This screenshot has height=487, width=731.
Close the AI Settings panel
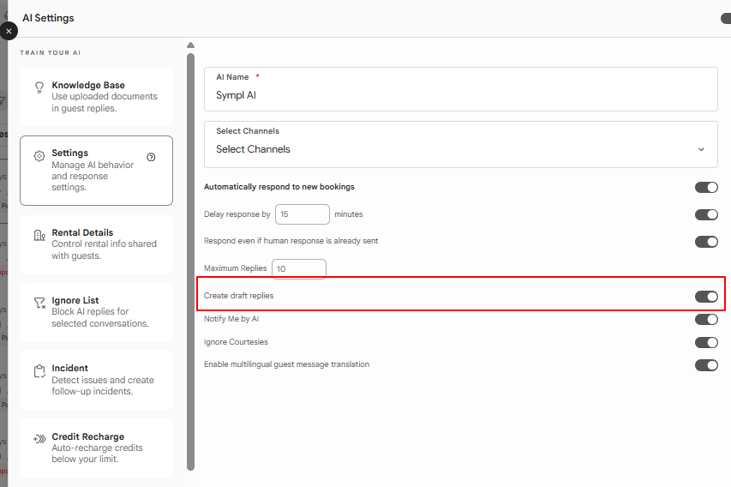[x=9, y=31]
